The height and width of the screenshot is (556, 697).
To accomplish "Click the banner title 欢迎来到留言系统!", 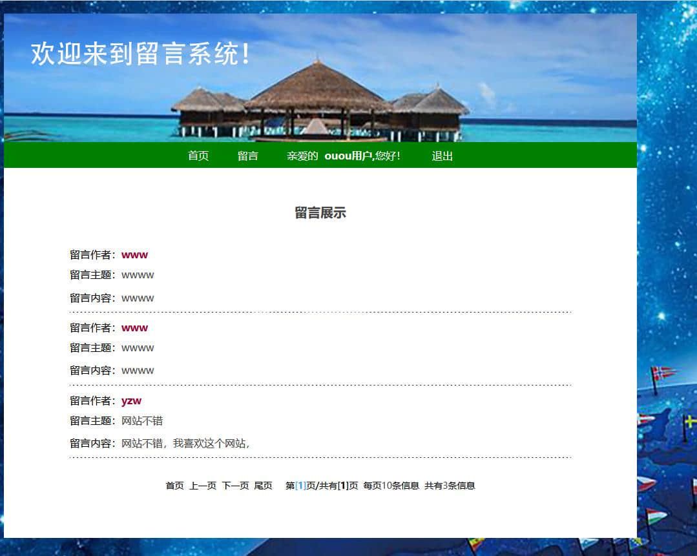I will tap(140, 54).
